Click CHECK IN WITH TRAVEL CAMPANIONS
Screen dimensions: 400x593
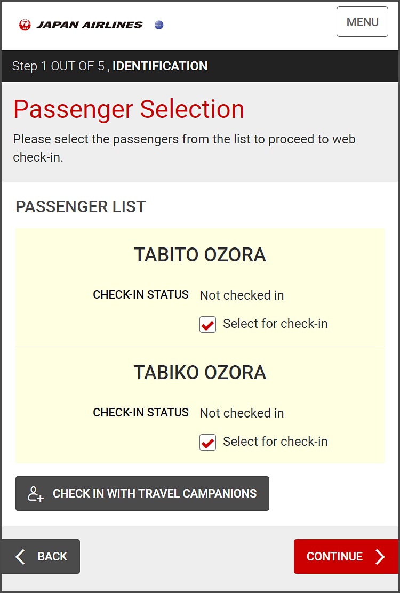tap(142, 493)
